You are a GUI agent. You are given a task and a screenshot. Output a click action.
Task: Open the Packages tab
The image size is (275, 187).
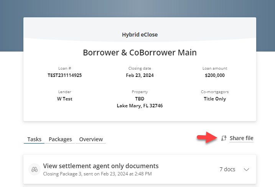(60, 139)
